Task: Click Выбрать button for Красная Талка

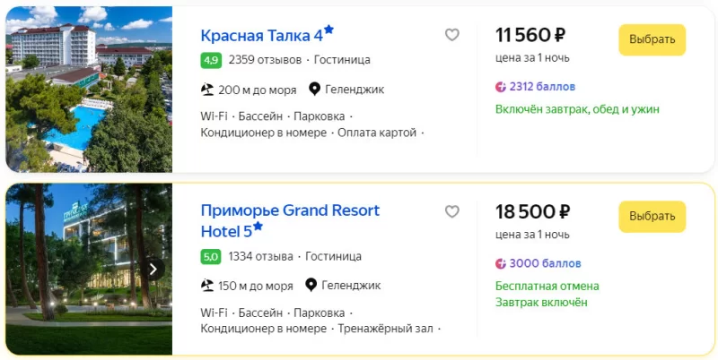Action: [652, 40]
